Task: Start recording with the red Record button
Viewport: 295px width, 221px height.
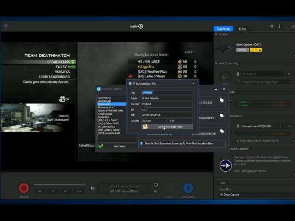Action: point(24,188)
